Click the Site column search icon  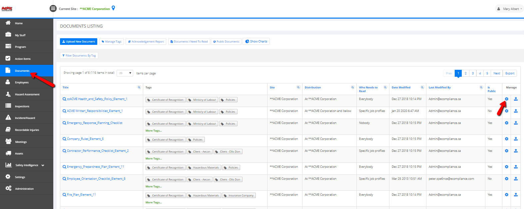coord(298,87)
